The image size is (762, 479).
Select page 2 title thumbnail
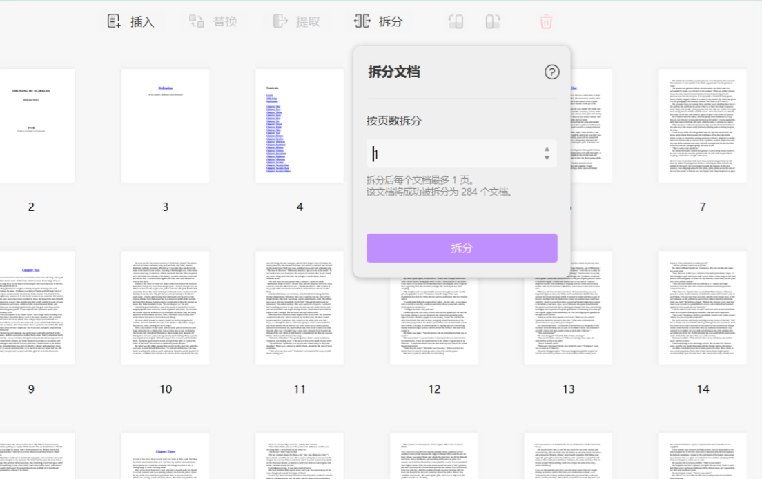tap(37, 125)
